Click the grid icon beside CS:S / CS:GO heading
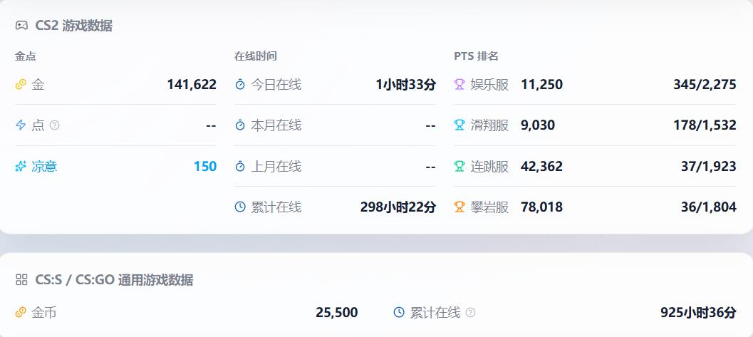 (21, 280)
